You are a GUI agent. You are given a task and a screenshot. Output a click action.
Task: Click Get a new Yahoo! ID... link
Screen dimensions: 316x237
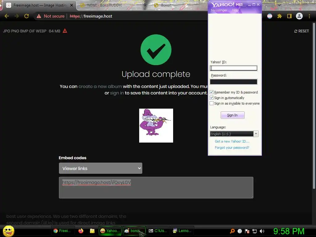point(232,141)
